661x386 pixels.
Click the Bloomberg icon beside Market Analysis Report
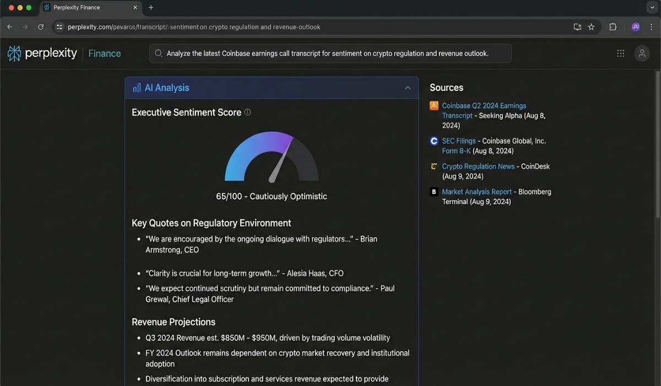(x=434, y=191)
